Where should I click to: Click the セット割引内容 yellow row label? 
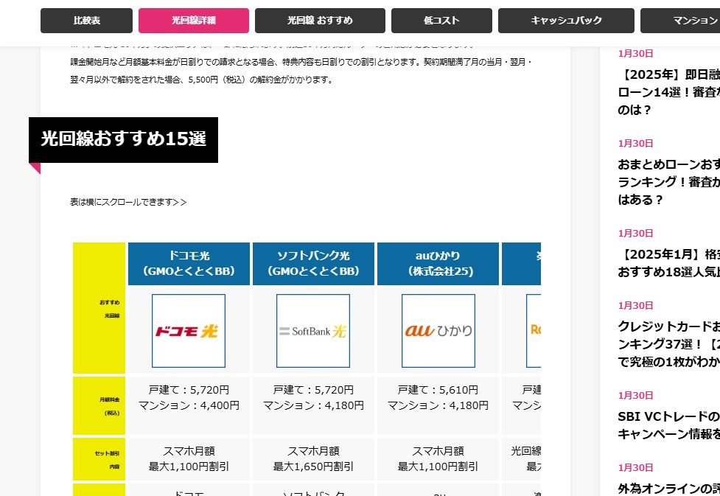[99, 459]
